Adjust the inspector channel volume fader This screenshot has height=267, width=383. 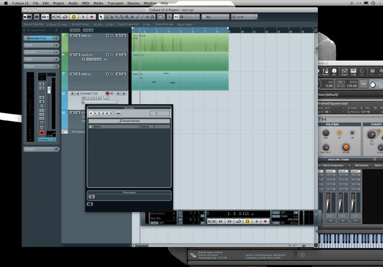coord(49,90)
